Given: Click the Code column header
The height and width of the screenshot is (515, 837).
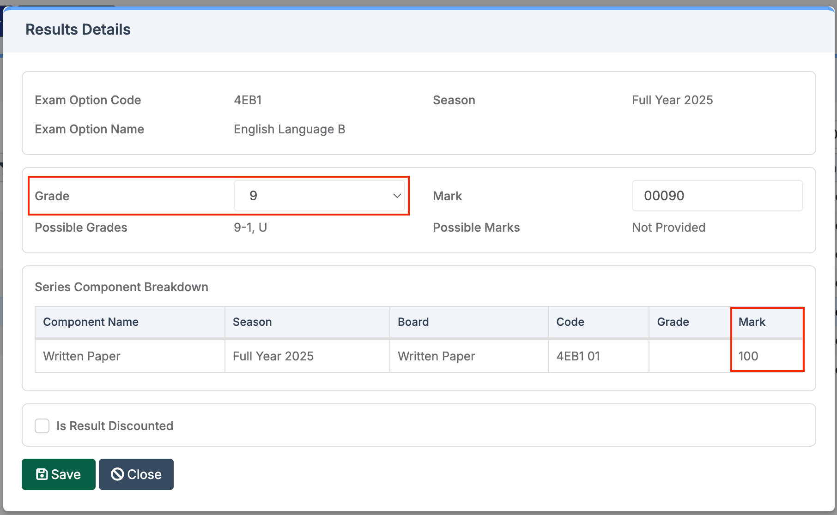Looking at the screenshot, I should (570, 322).
